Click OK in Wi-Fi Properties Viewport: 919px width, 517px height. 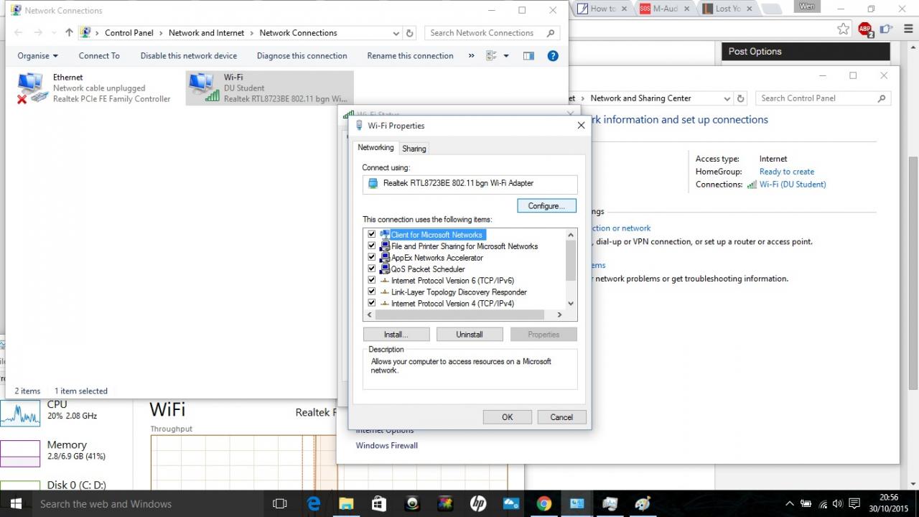pos(508,417)
